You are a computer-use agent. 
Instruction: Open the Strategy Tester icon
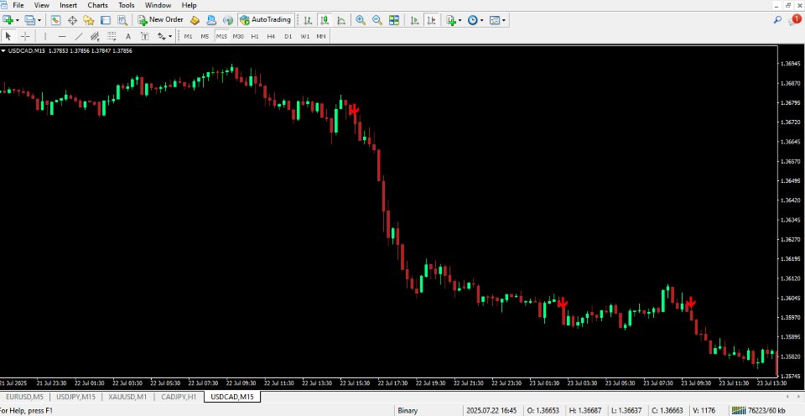(x=122, y=20)
